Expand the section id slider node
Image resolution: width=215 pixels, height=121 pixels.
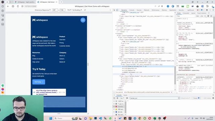click(116, 26)
